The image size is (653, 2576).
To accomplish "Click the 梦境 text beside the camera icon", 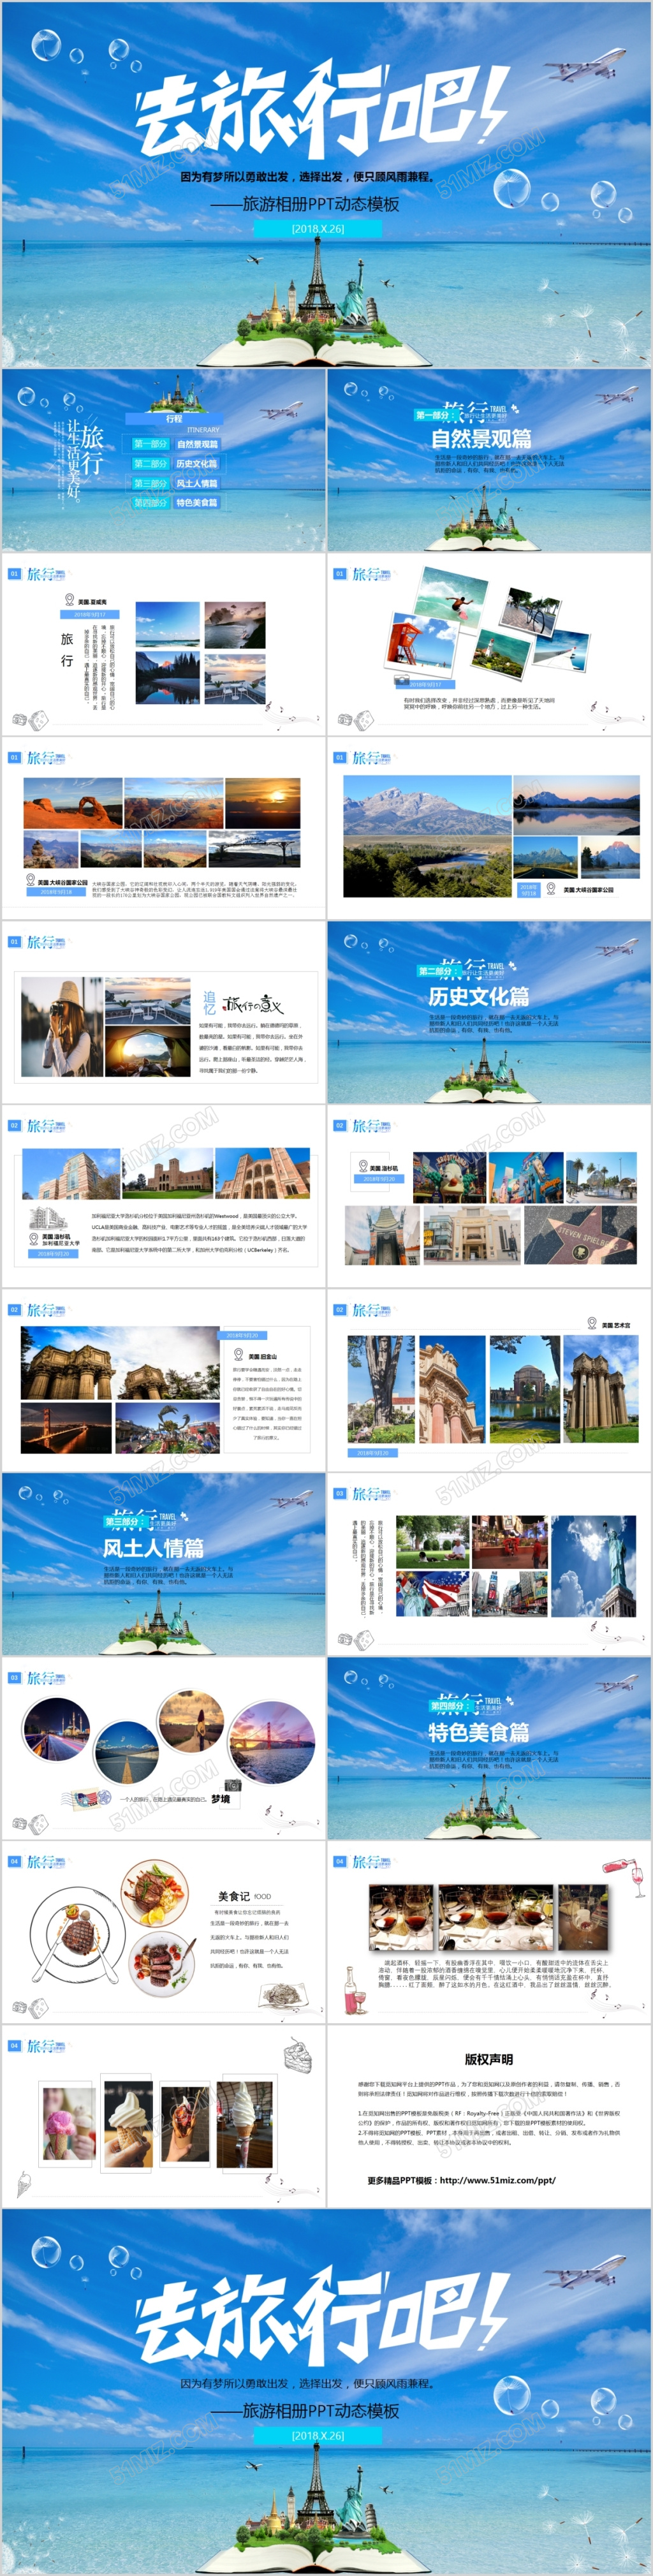I will click(220, 1798).
